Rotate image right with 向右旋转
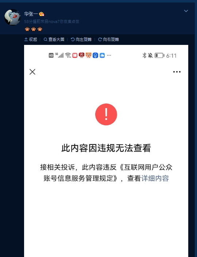Image resolution: width=197 pixels, height=257 pixels. (108, 39)
